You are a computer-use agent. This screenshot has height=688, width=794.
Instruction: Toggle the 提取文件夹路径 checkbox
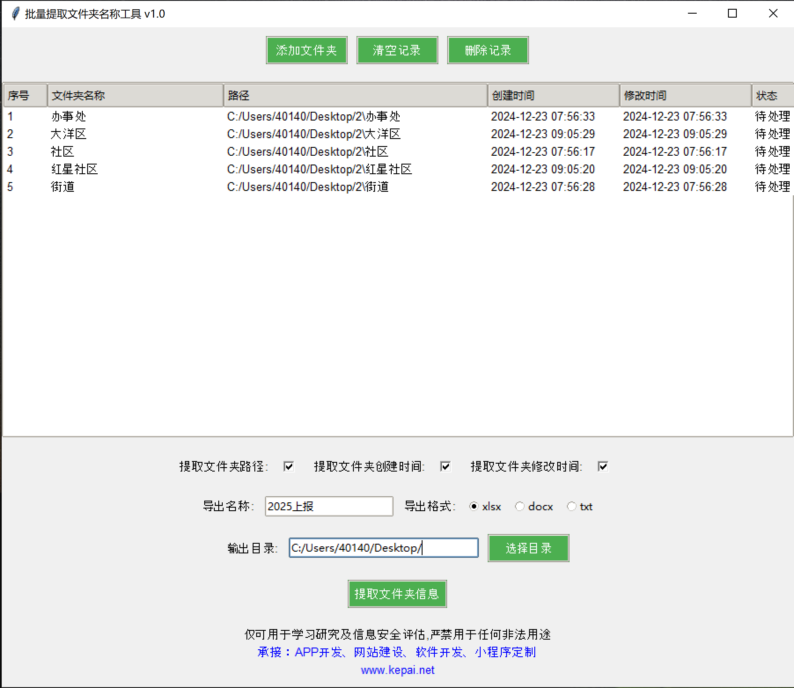(289, 466)
